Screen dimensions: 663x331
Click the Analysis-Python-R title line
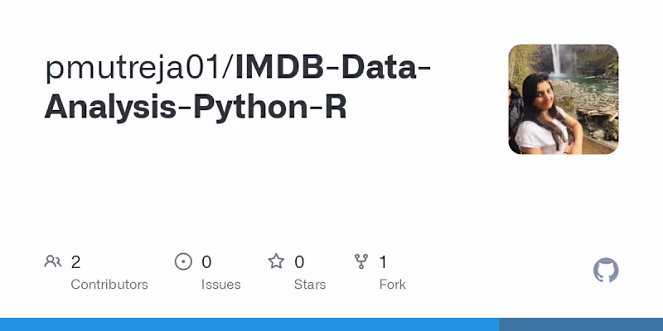click(196, 108)
